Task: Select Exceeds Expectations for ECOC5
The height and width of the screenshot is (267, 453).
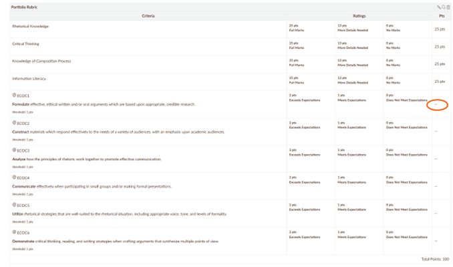Action: click(305, 210)
